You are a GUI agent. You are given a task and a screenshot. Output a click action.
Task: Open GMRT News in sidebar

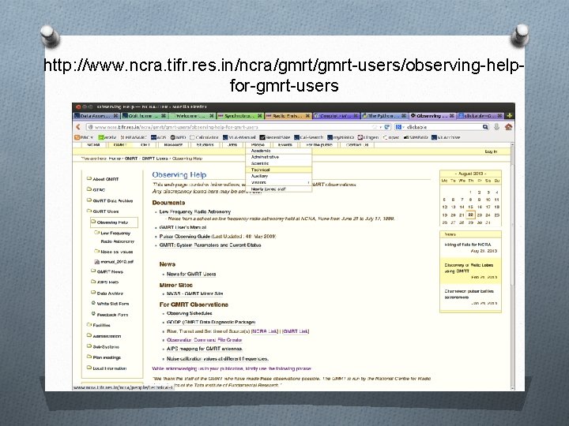coord(107,271)
